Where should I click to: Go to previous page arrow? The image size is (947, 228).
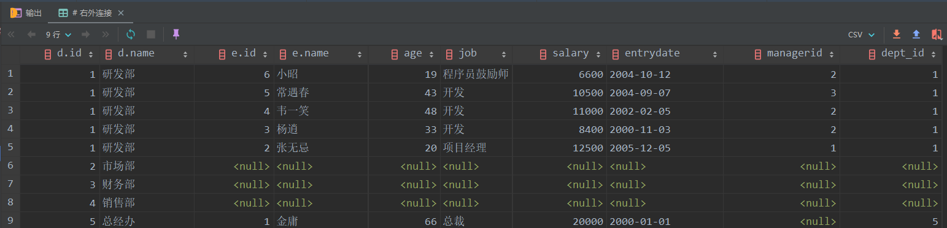click(31, 34)
